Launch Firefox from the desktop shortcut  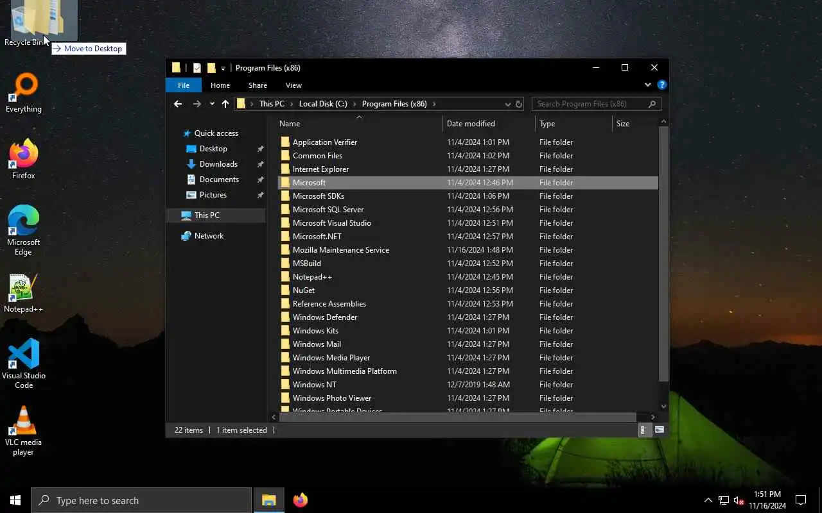tap(24, 160)
